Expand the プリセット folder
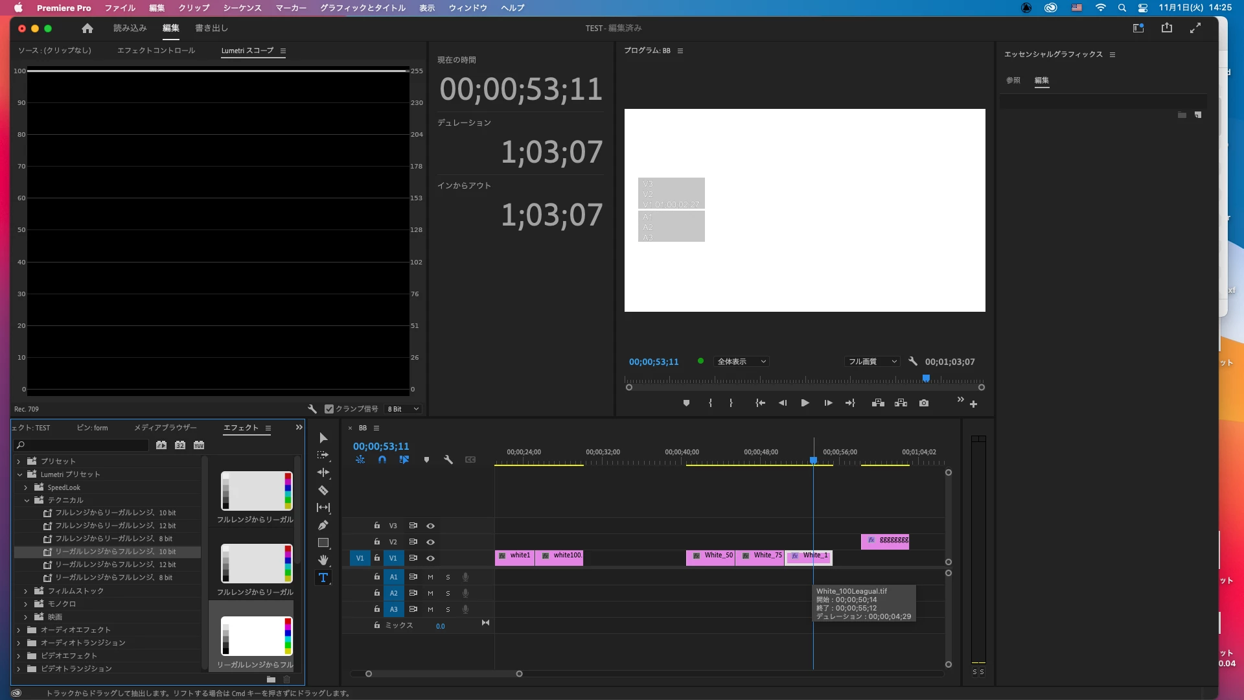 point(18,461)
